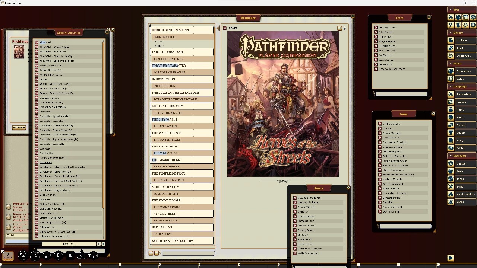The width and height of the screenshot is (477, 268).
Task: Click the zoom-in magnifier in the reference window
Action: coord(151,253)
